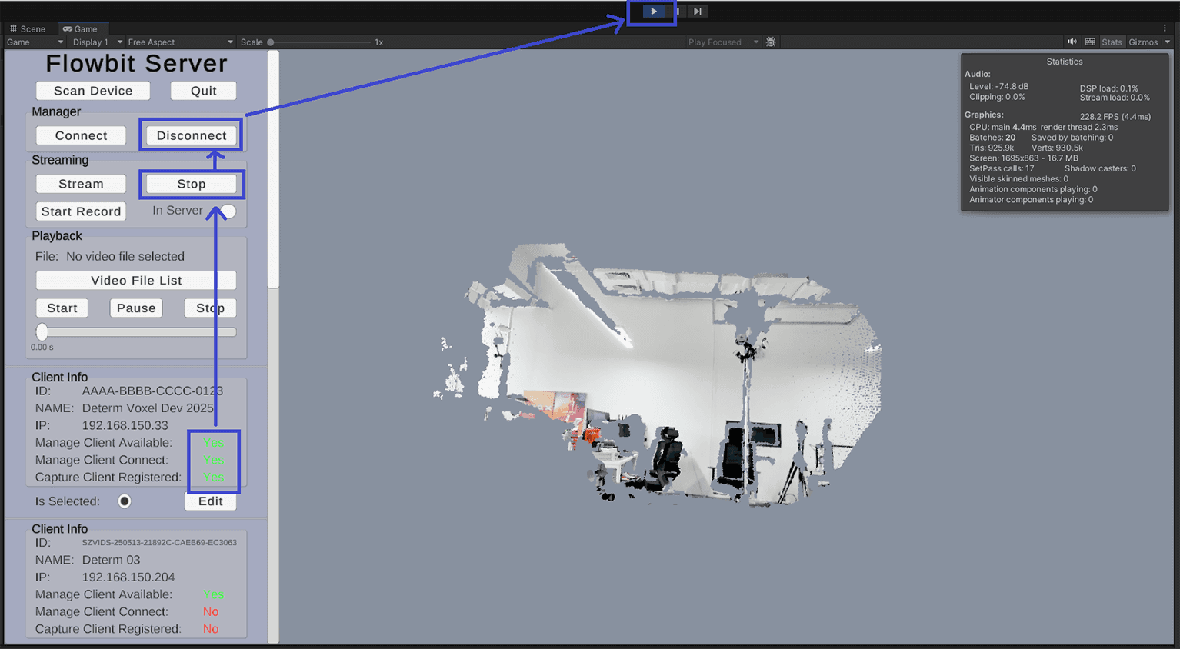The height and width of the screenshot is (649, 1180).
Task: Open the Display 1 dropdown
Action: click(97, 42)
